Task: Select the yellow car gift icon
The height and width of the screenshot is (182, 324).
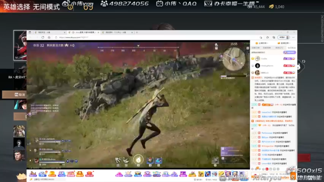Action: pos(192,174)
